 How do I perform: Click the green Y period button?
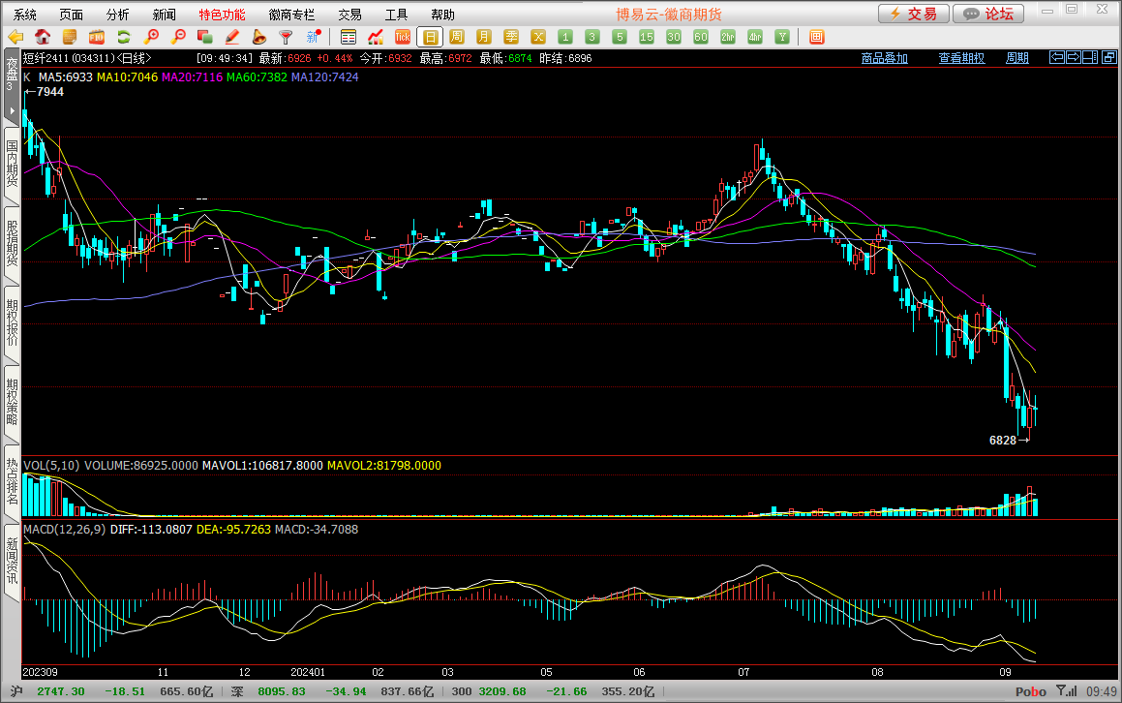(782, 37)
